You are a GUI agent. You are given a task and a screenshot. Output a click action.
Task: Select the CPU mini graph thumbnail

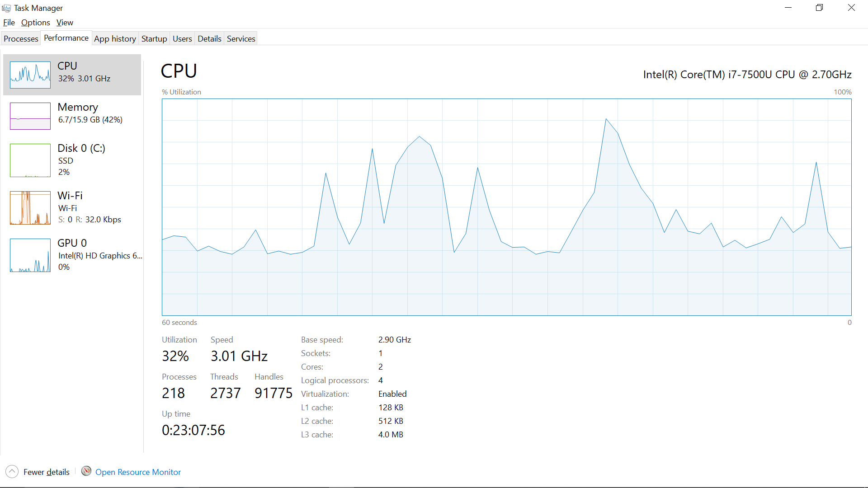coord(30,75)
